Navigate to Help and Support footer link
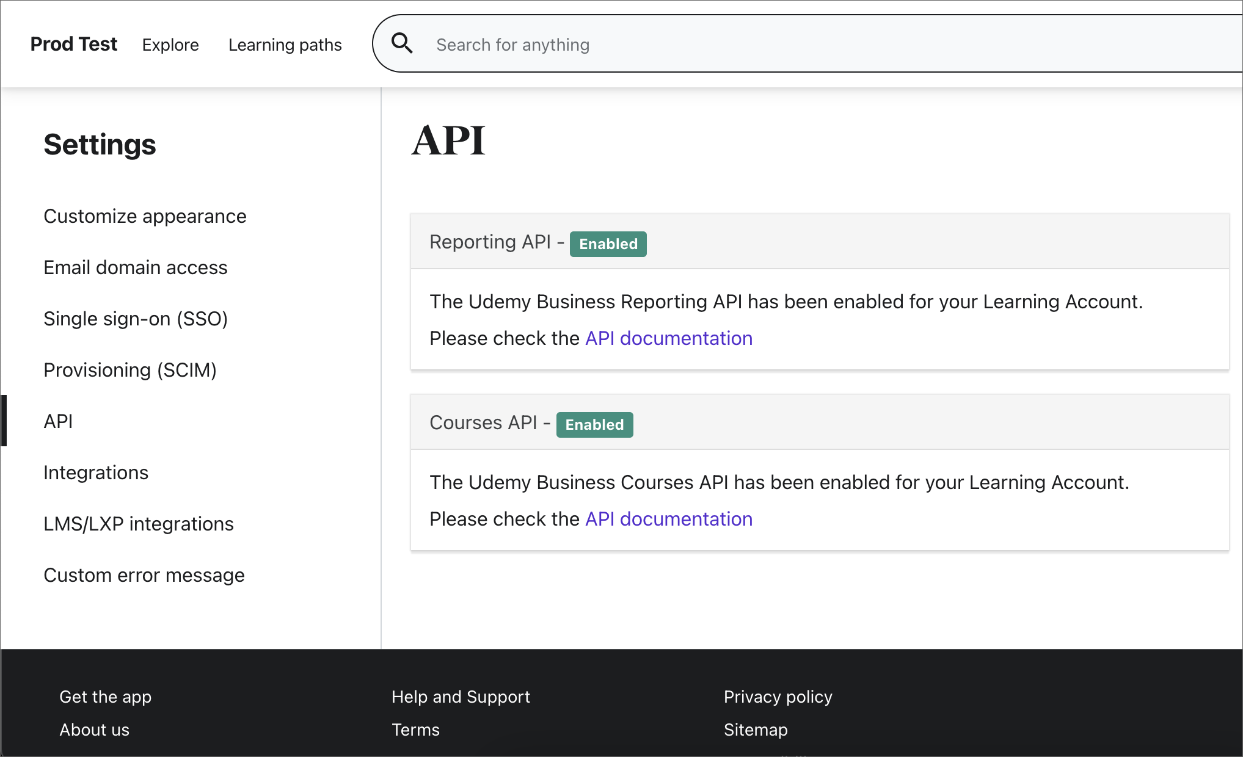 (x=461, y=697)
